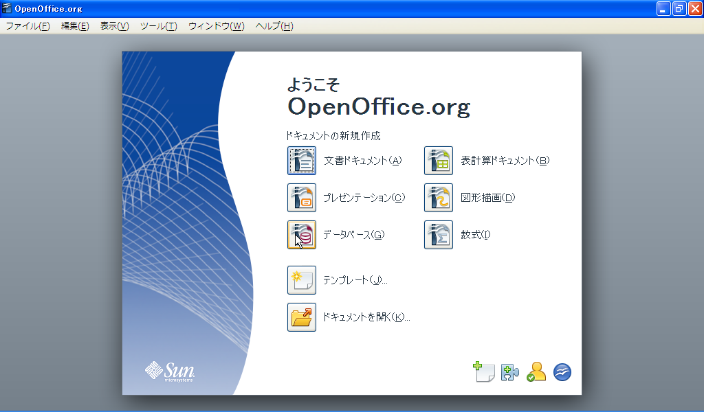This screenshot has width=704, height=412.
Task: Click the 文書ドキュメント(A) label
Action: (363, 161)
